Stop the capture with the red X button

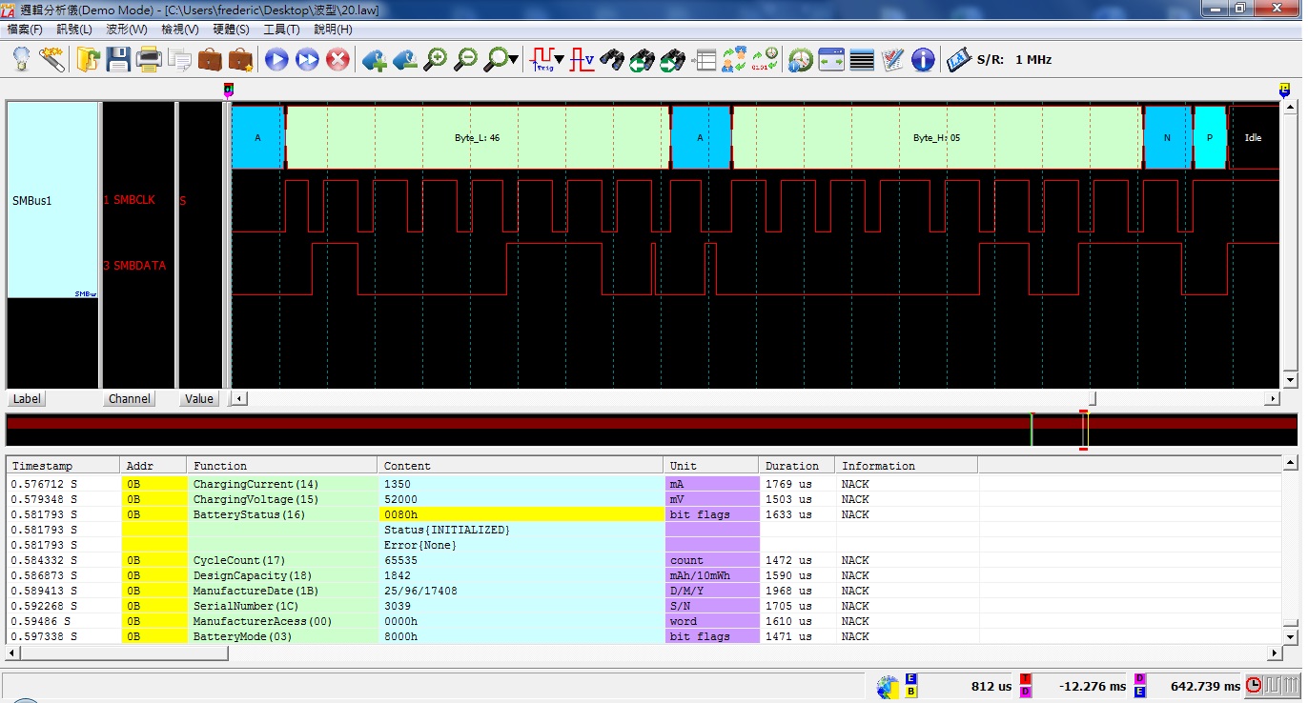tap(337, 60)
